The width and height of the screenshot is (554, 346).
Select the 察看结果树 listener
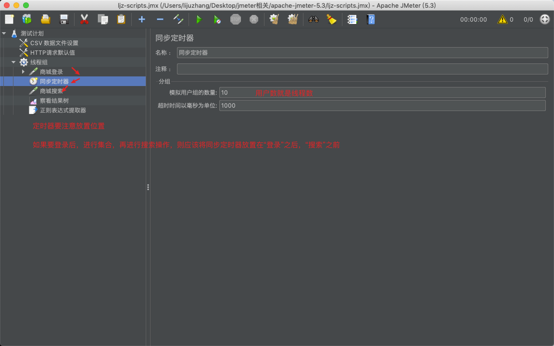coord(54,100)
